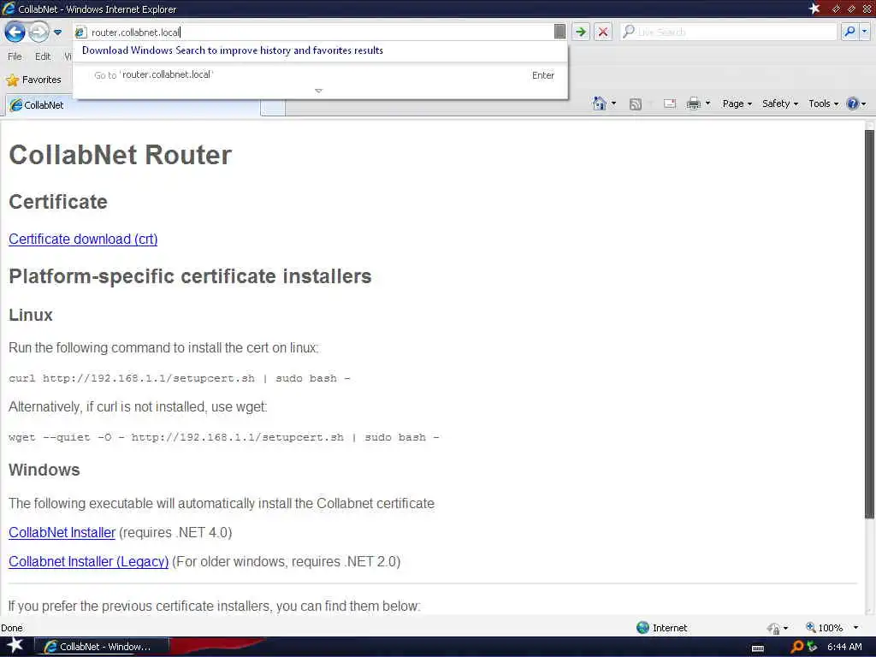876x657 pixels.
Task: Click the page icon in the address bar
Action: [80, 33]
